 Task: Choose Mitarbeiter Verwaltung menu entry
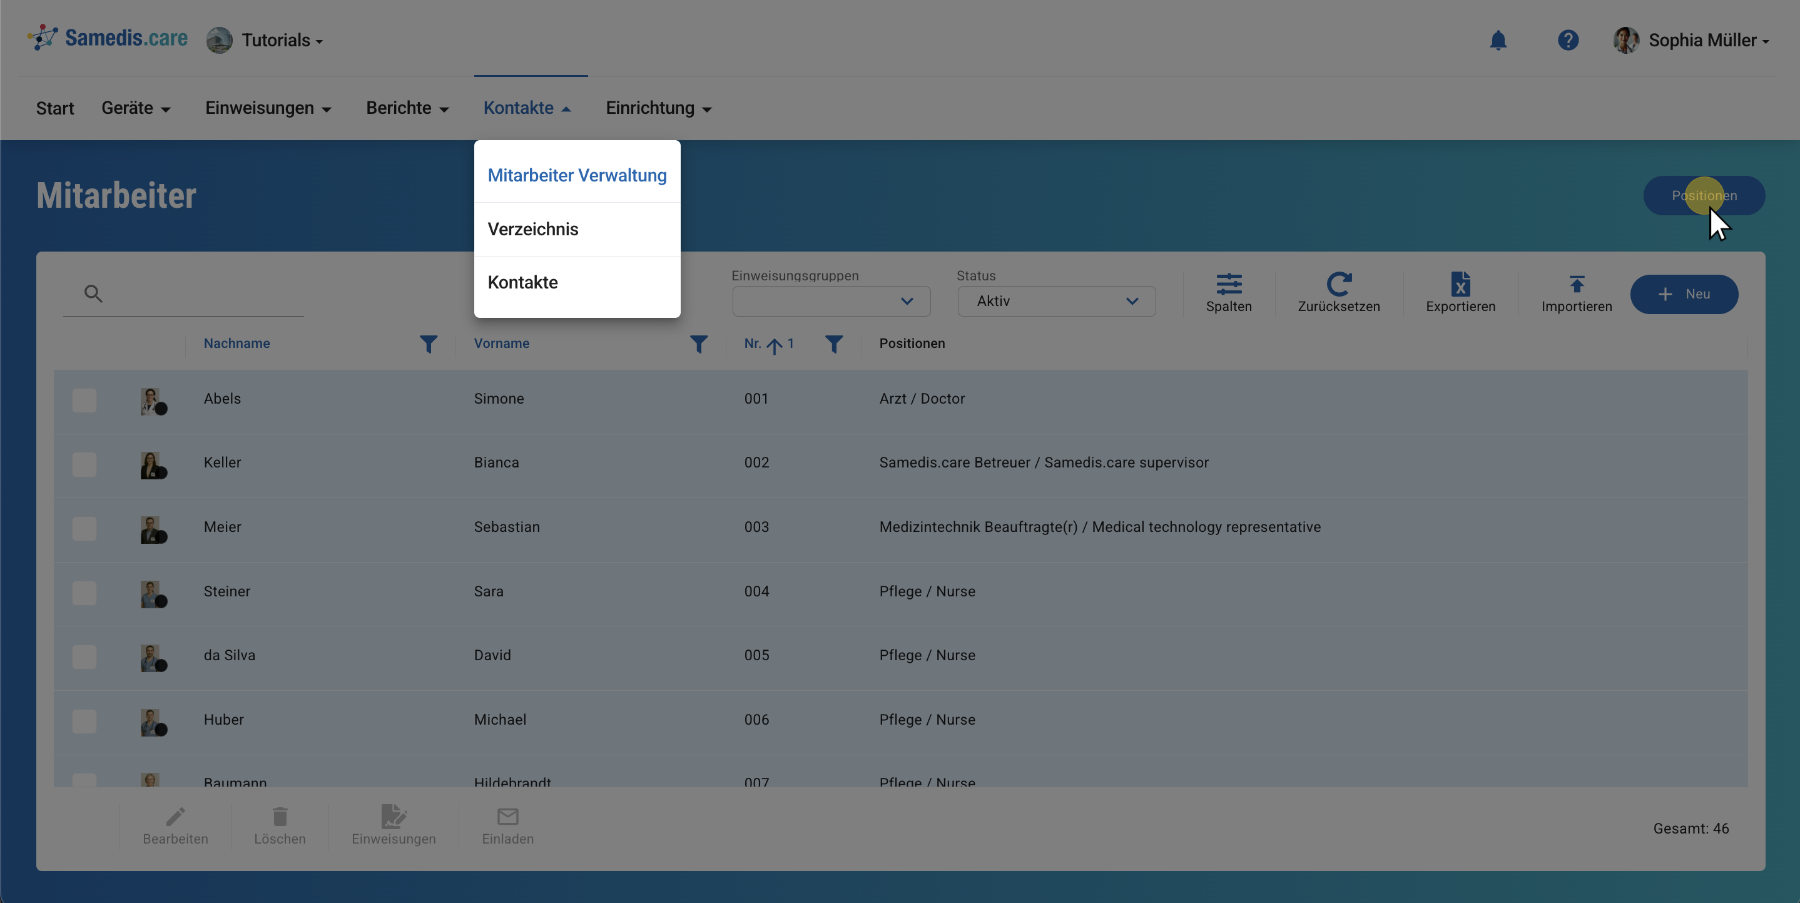coord(576,175)
